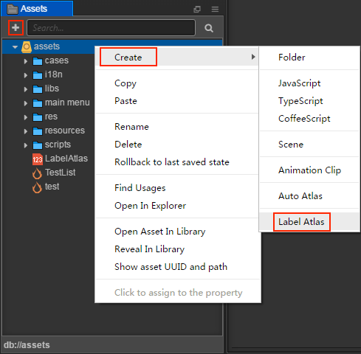Click the Assets panel folder icon
Screen dimensions: 361x354
(x=12, y=9)
